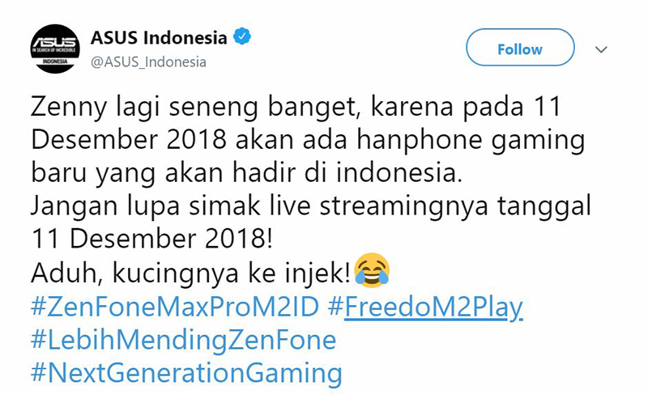Click the crying-laughing emoji

pyautogui.click(x=372, y=270)
